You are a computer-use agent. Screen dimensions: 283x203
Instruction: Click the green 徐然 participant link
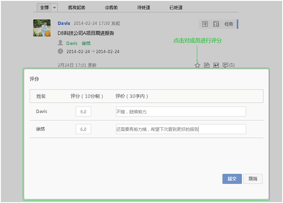point(86,43)
